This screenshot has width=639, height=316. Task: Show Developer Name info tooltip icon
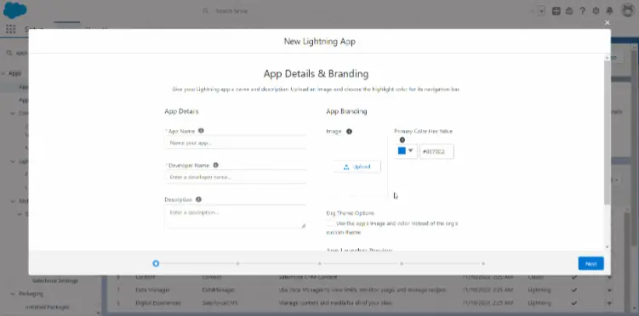point(215,165)
